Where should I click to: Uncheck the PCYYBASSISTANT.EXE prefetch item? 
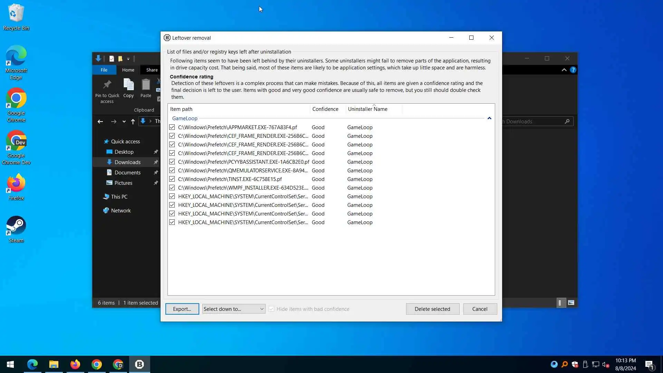pyautogui.click(x=172, y=162)
